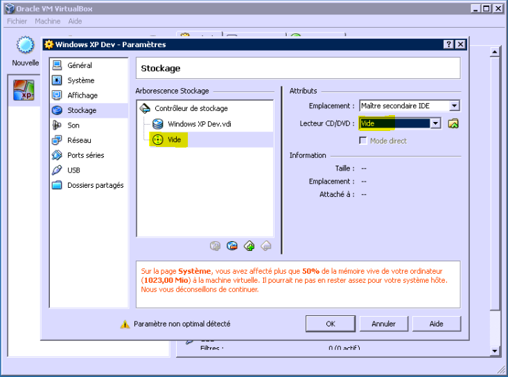Viewport: 508px width, 377px height.
Task: Open the Fichier menu
Action: (17, 21)
